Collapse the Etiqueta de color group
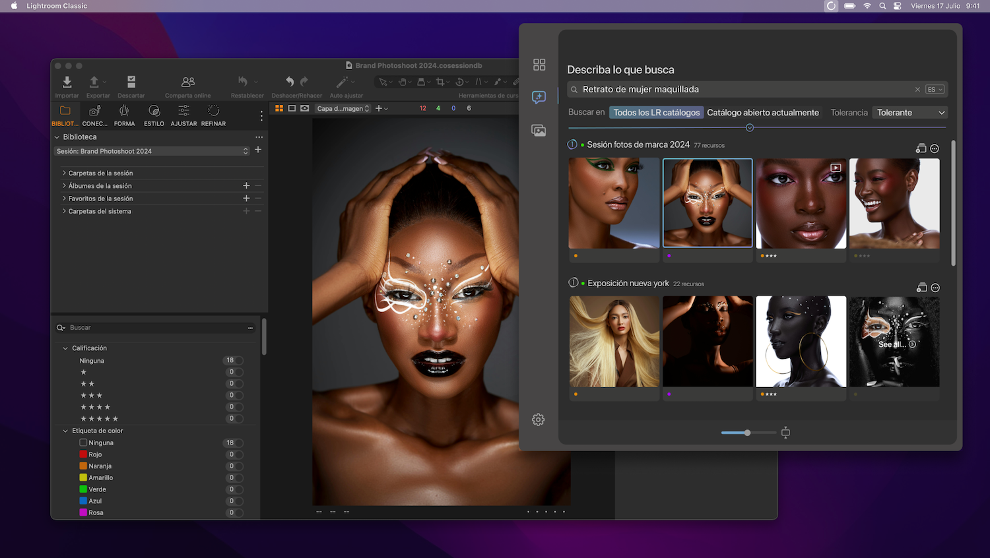This screenshot has width=990, height=558. 65,431
